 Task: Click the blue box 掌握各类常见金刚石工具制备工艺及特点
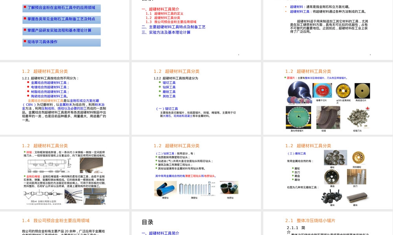61,20
